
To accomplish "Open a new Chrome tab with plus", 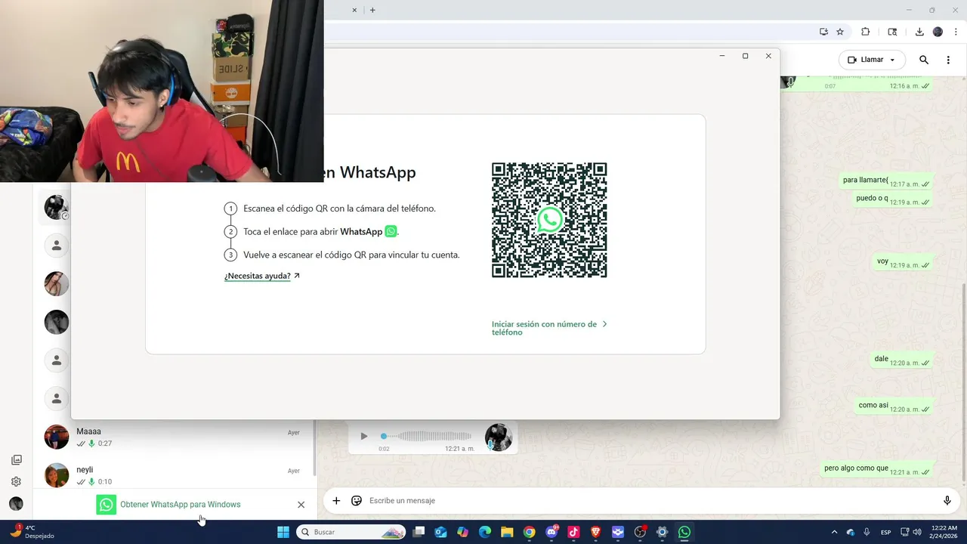I will 372,10.
